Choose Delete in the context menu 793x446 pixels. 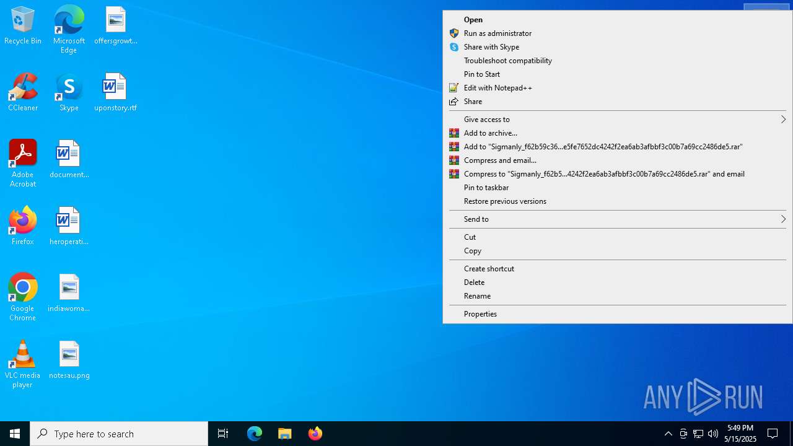coord(618,282)
